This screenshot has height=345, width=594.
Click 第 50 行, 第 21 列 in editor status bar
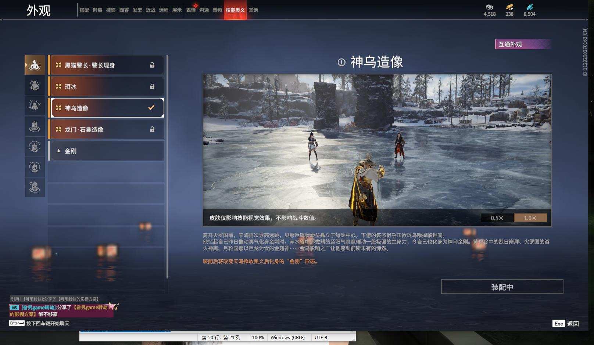pos(221,337)
